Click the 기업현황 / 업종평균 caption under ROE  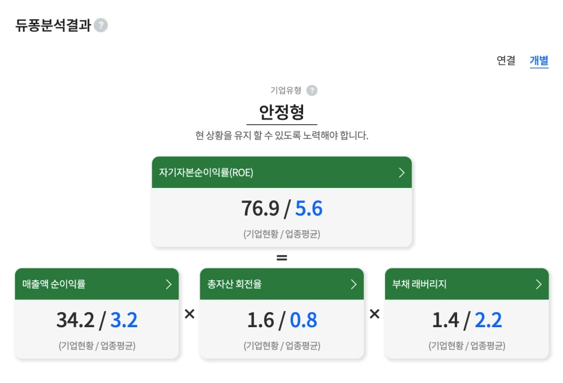pos(281,234)
